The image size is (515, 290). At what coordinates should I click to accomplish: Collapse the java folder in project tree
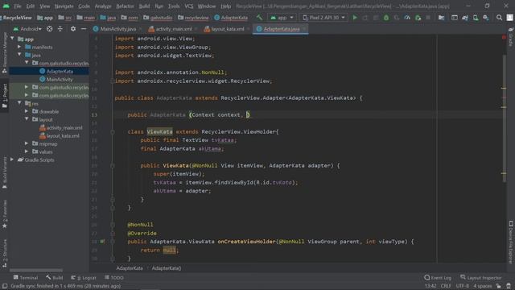(19, 55)
